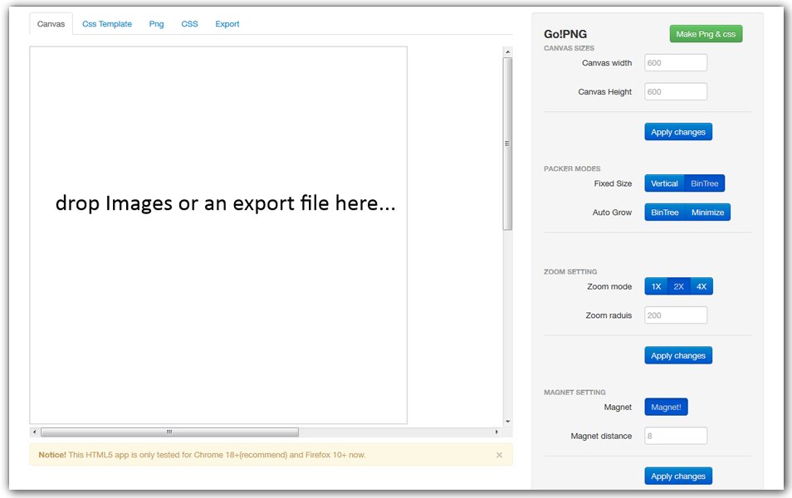Open the Export tab
This screenshot has height=498, width=792.
(227, 24)
